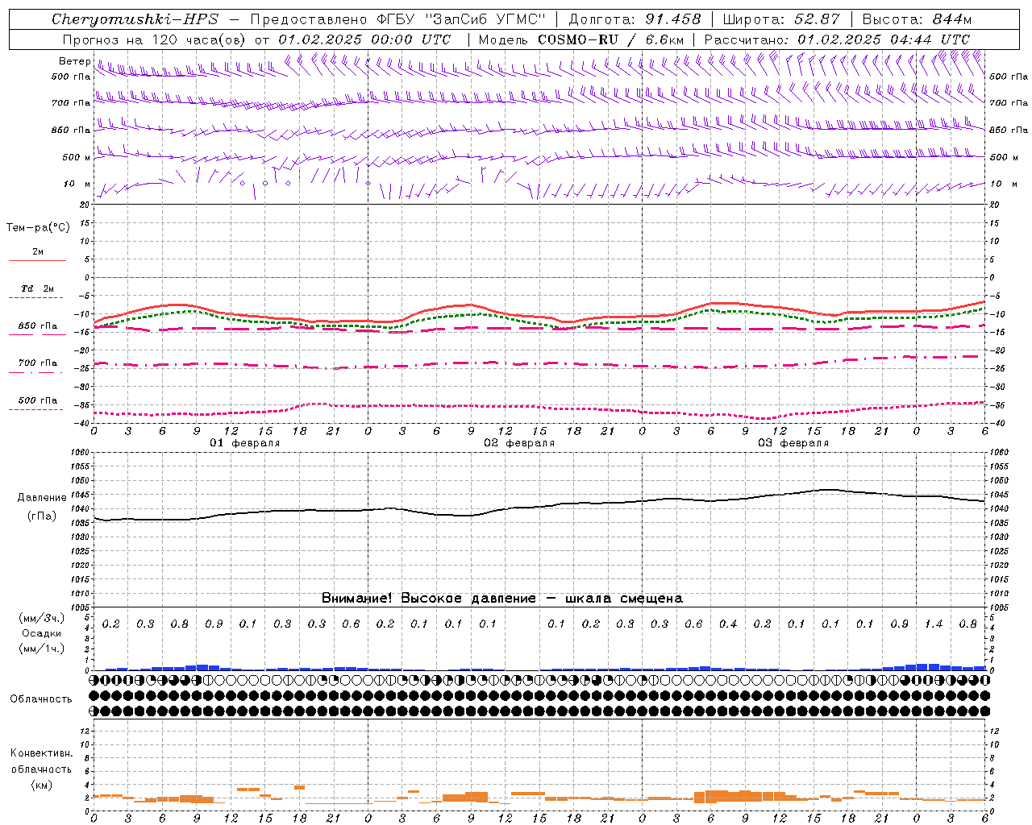Viewport: 1032px width, 825px height.
Task: Click the 01 февраля date label
Action: (x=245, y=443)
